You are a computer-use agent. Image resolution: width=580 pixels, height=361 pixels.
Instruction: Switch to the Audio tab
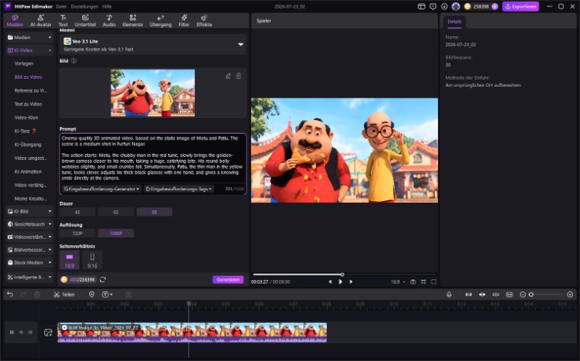point(109,21)
